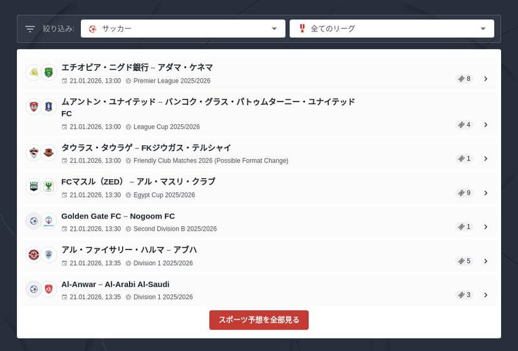This screenshot has width=518, height=351.
Task: Open the 全てのリーグ league dropdown
Action: (x=392, y=29)
